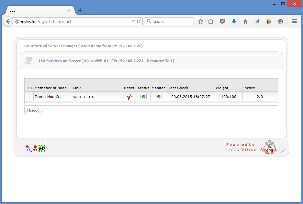303x204 pixels.
Task: Save page to Pocket icon
Action: (x=222, y=22)
